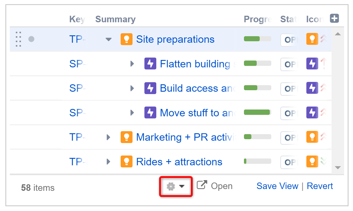The image size is (353, 211).
Task: Click the Revert link
Action: click(x=320, y=186)
